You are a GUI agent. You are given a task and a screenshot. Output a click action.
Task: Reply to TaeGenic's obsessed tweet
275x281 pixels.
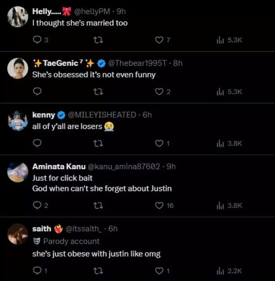(37, 92)
